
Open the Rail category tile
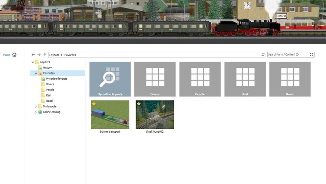[245, 79]
